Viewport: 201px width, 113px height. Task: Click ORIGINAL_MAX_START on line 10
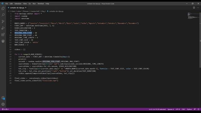(23, 35)
